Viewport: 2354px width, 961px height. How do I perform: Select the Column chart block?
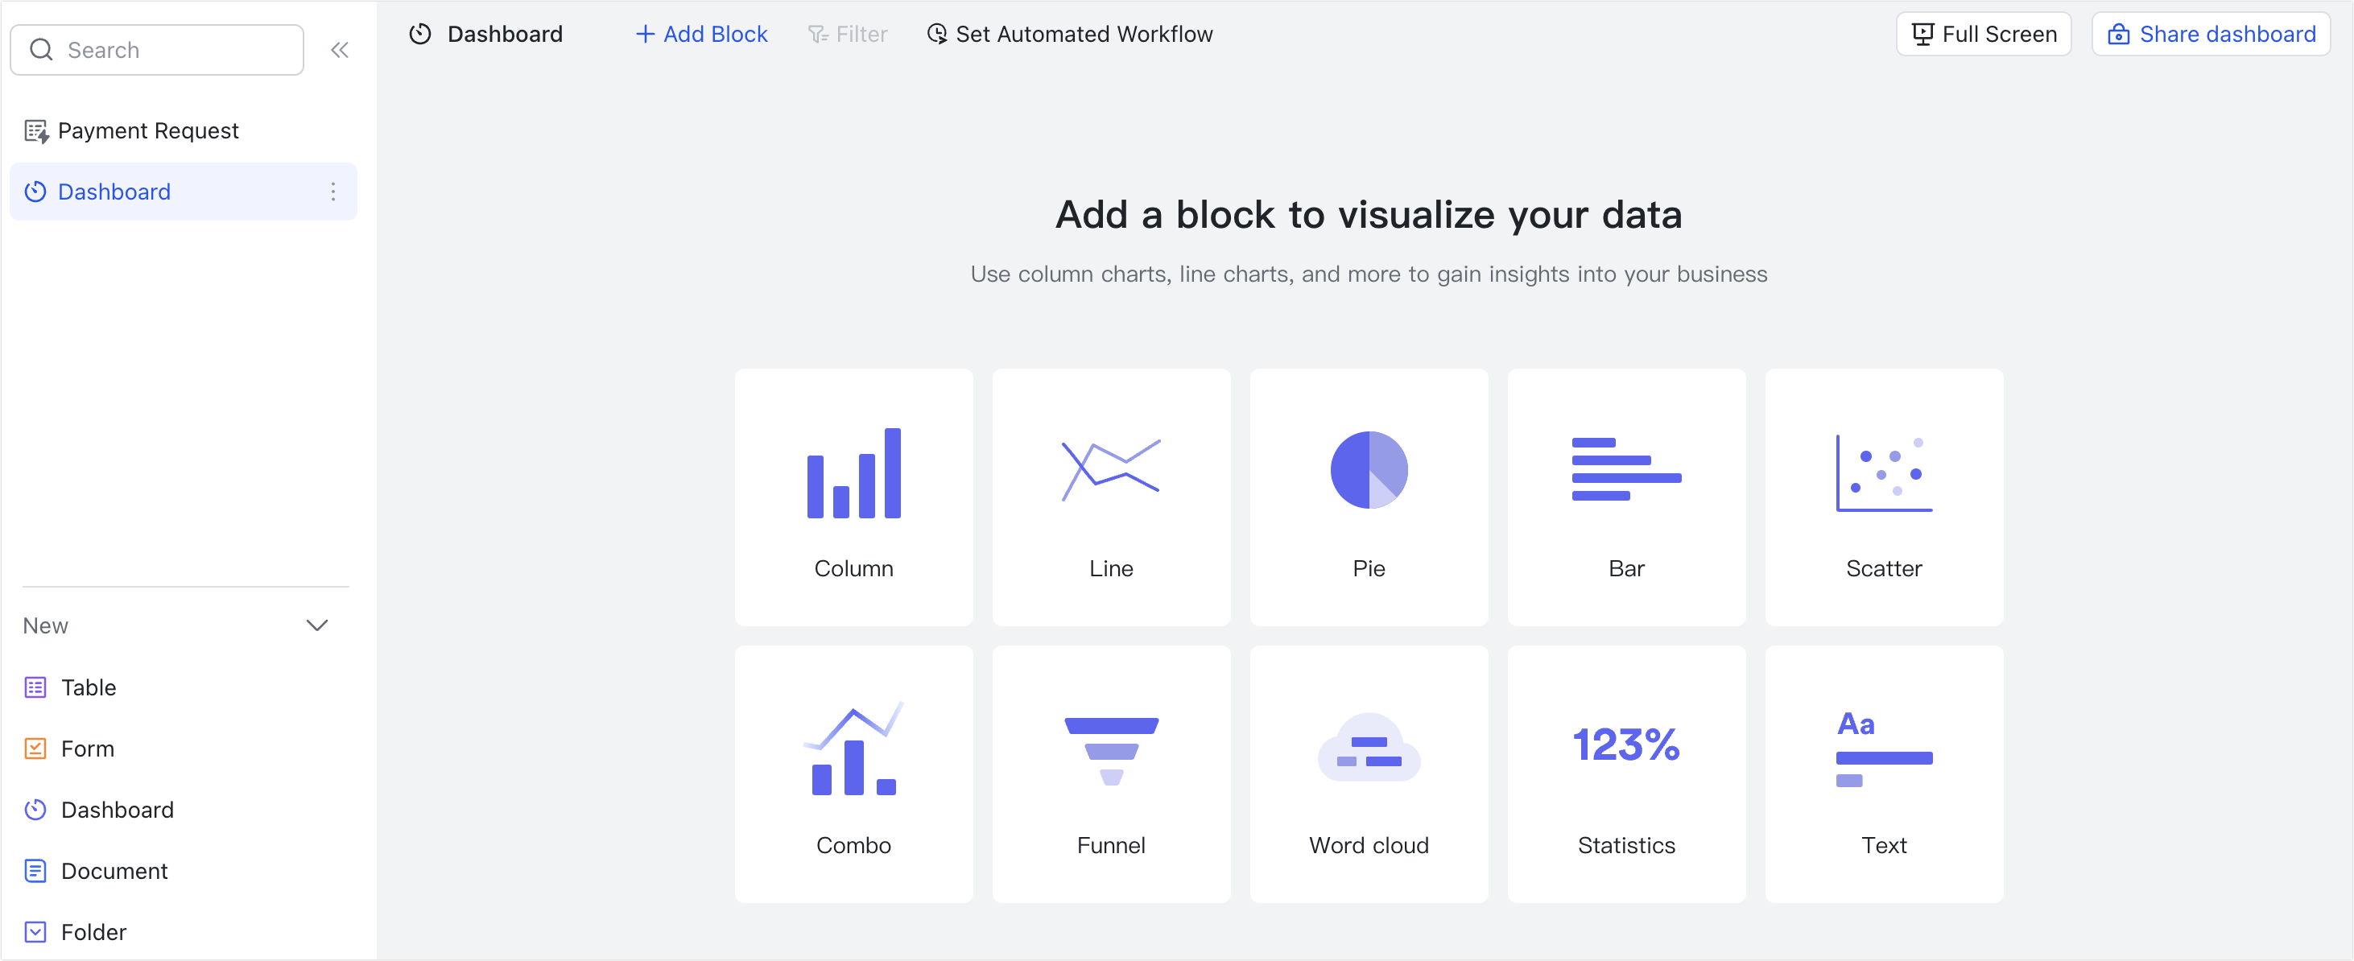853,498
